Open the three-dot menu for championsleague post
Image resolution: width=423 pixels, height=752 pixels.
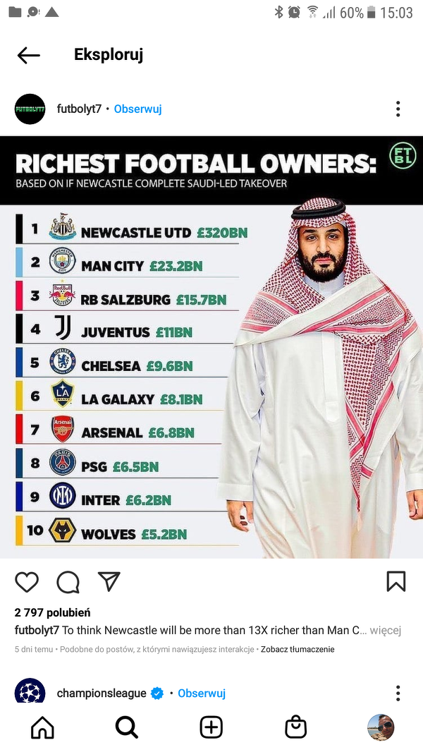pos(398,693)
